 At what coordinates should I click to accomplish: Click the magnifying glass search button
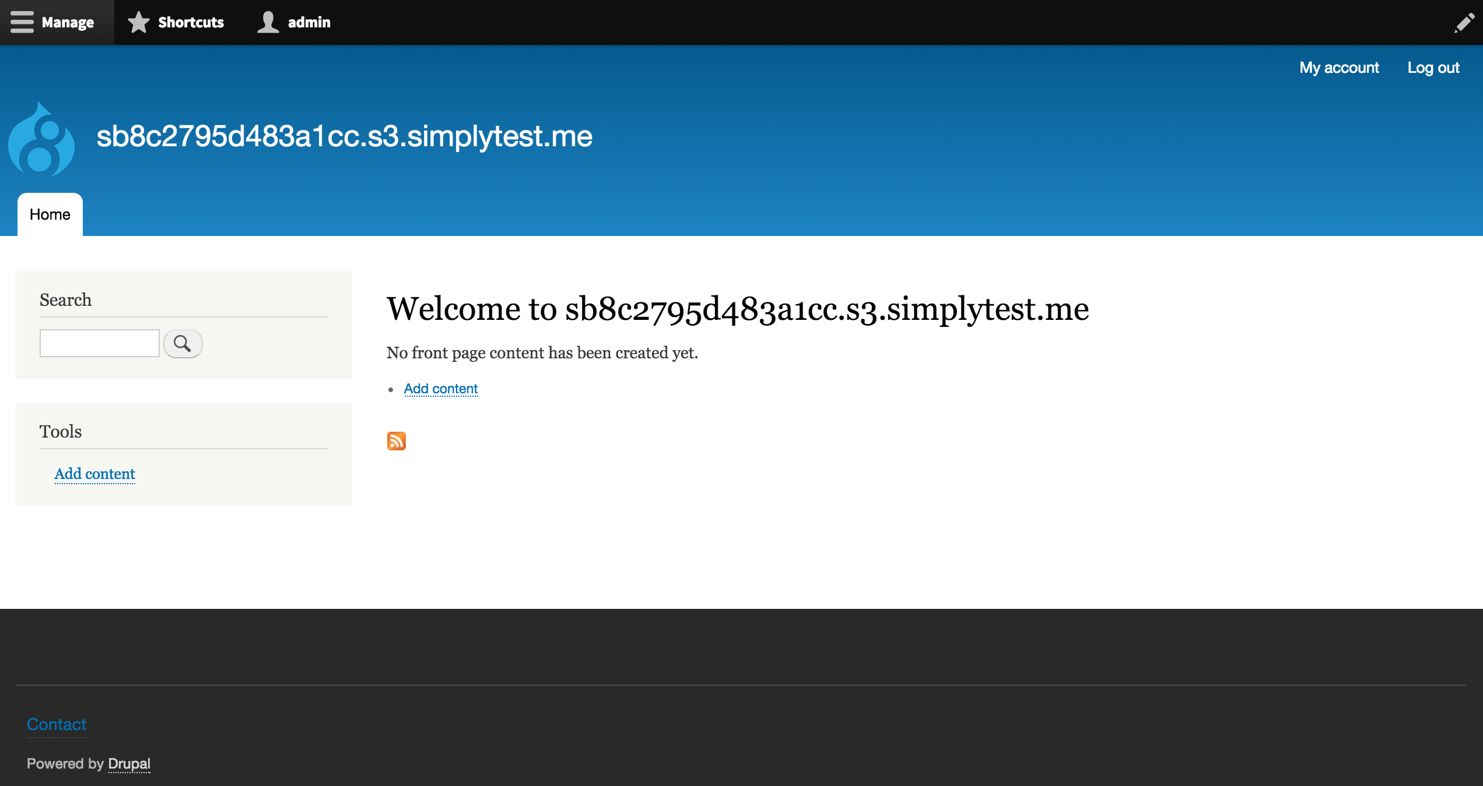pos(183,344)
